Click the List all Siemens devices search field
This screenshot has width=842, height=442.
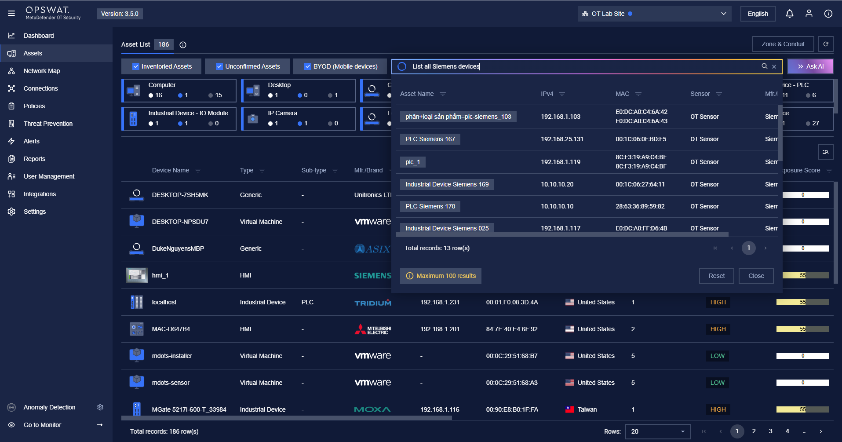(580, 66)
